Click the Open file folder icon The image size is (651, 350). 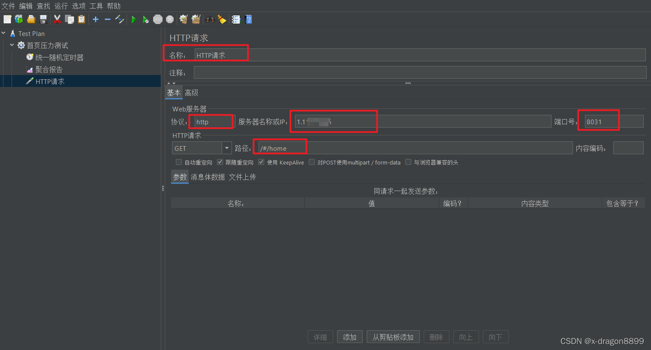click(x=31, y=19)
